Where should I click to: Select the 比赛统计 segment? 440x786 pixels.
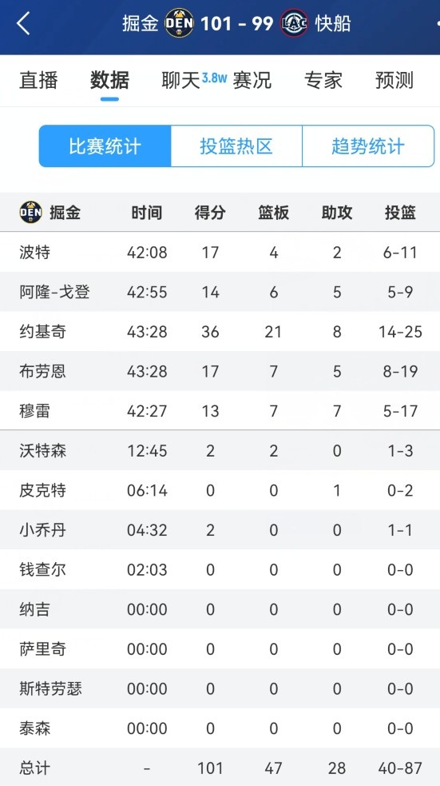(x=105, y=146)
